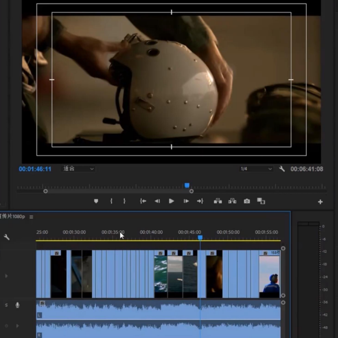Click the current timecode 00:01:46:11
Image resolution: width=338 pixels, height=338 pixels.
click(x=35, y=169)
